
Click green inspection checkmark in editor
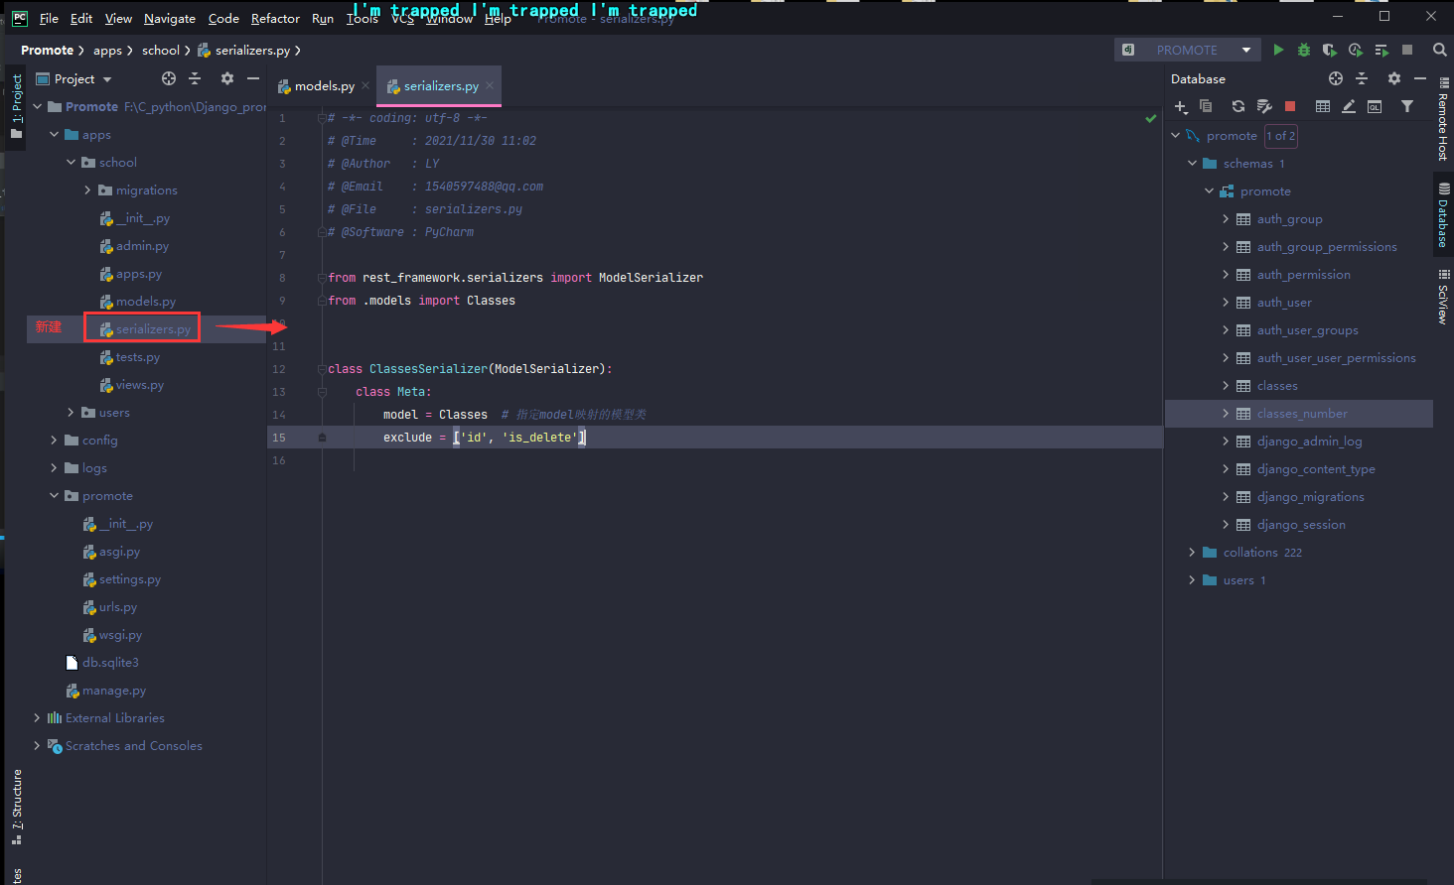(1150, 118)
